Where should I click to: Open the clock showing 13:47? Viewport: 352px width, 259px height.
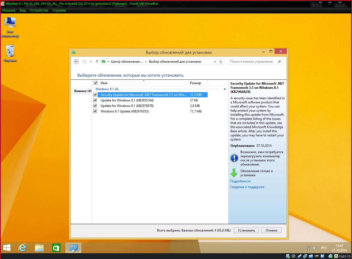[x=339, y=248]
